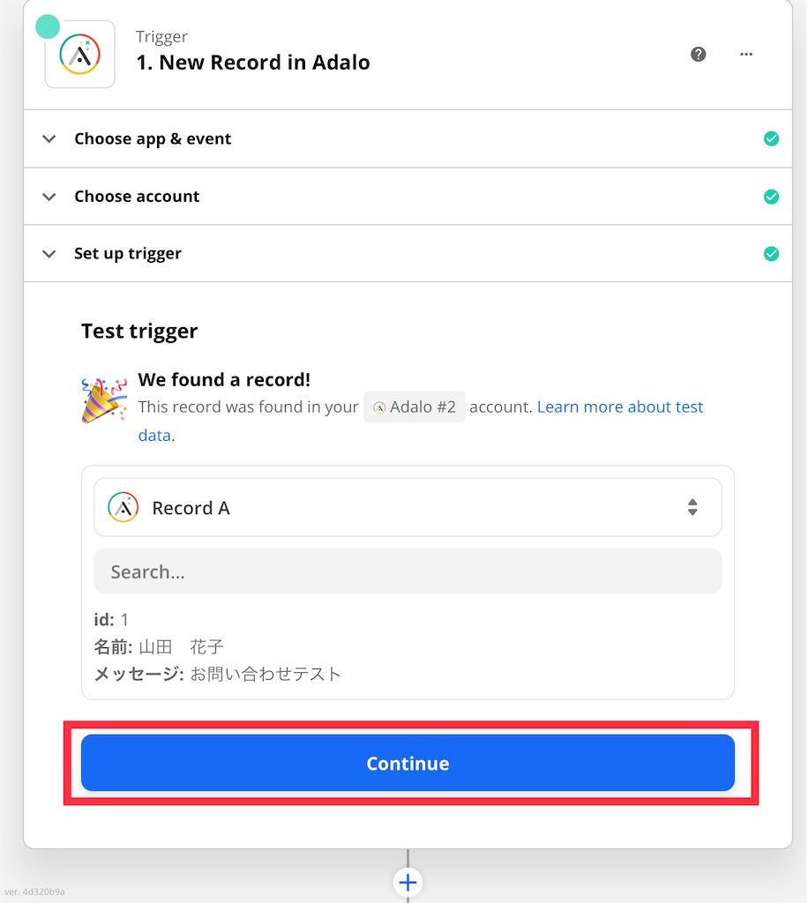Expand the Choose account section chevron

click(50, 197)
